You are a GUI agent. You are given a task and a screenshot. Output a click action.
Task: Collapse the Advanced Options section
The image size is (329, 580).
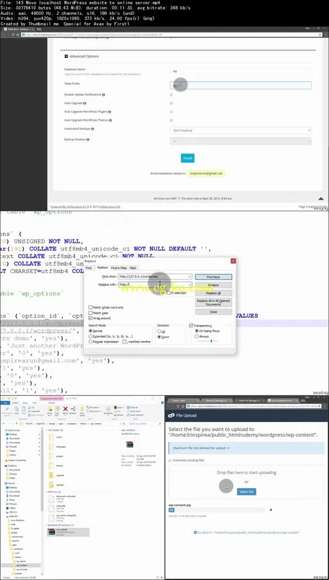click(66, 57)
